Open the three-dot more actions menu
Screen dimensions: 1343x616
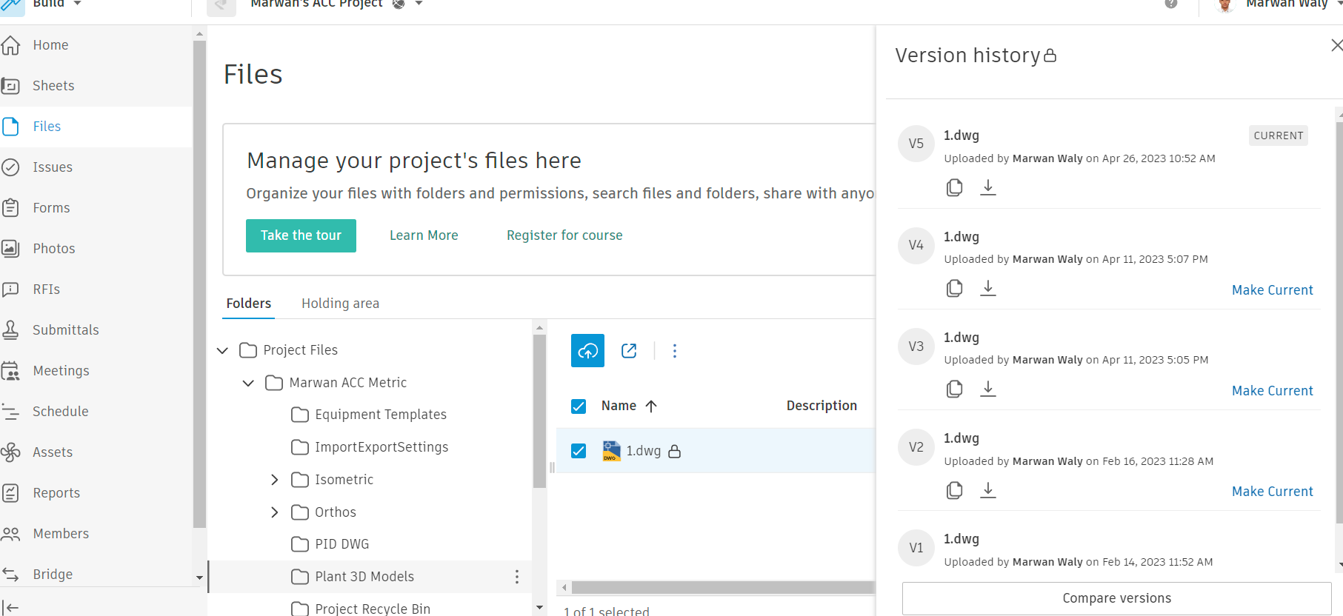click(x=674, y=351)
